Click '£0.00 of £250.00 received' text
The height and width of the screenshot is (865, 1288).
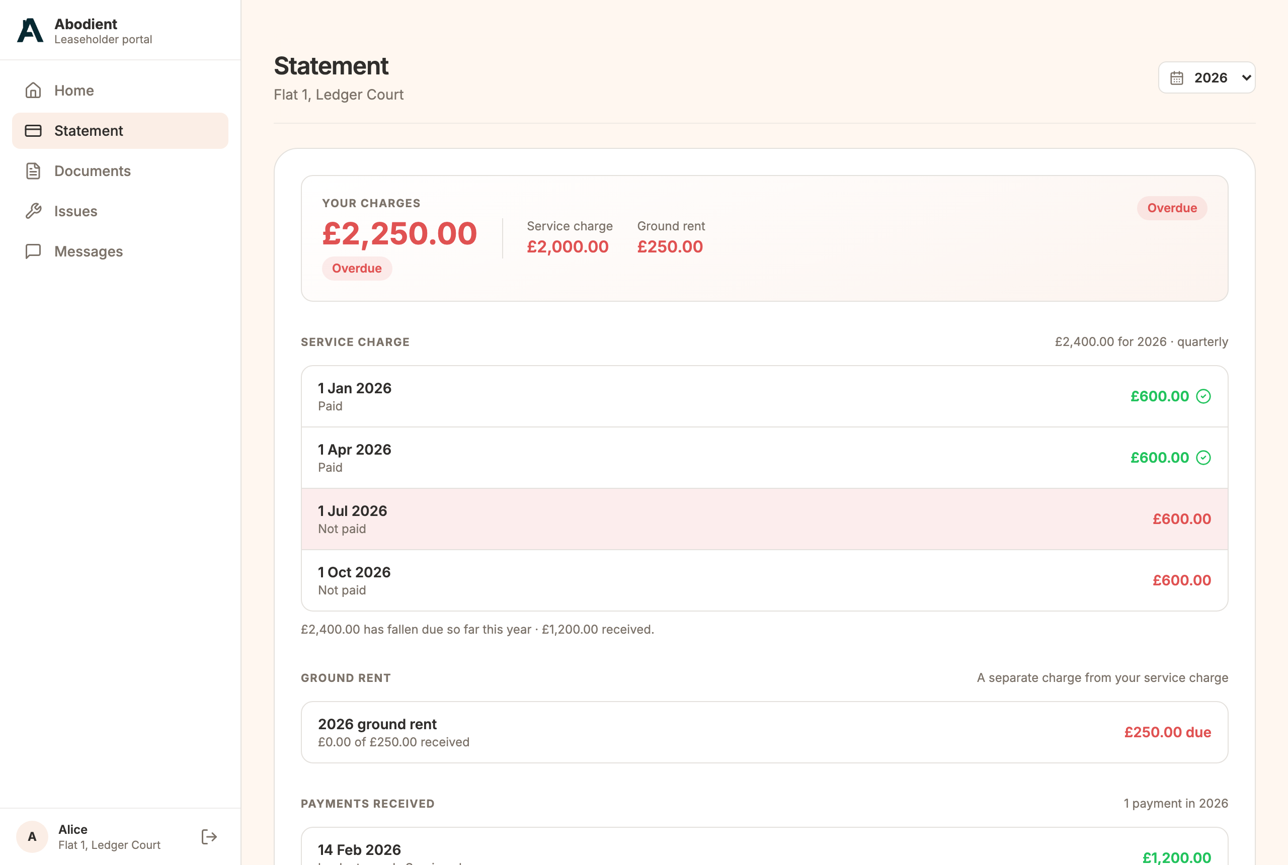tap(393, 742)
